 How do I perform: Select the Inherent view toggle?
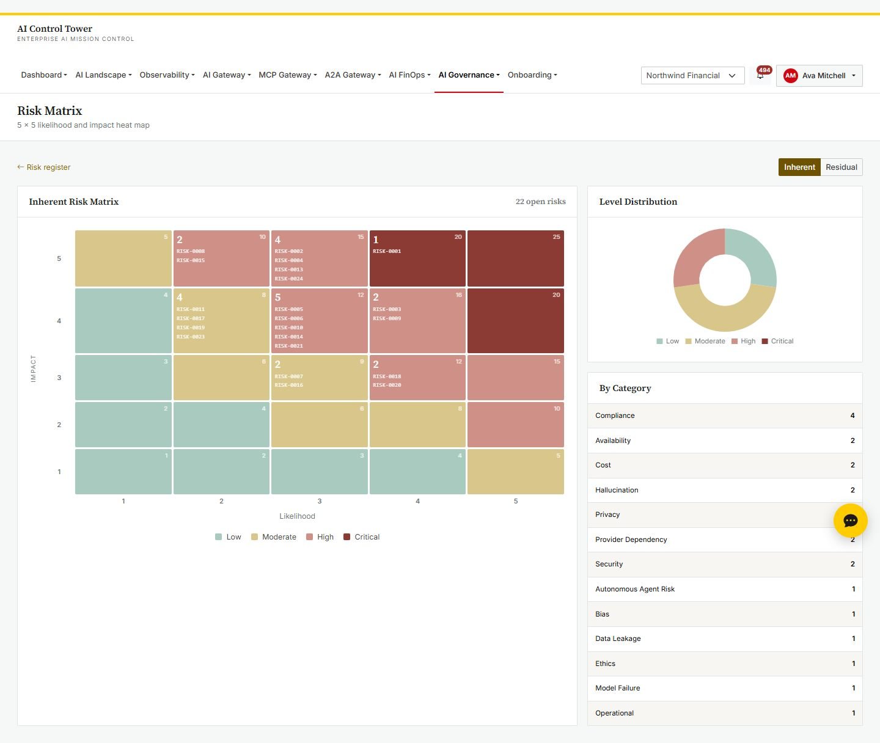tap(799, 167)
